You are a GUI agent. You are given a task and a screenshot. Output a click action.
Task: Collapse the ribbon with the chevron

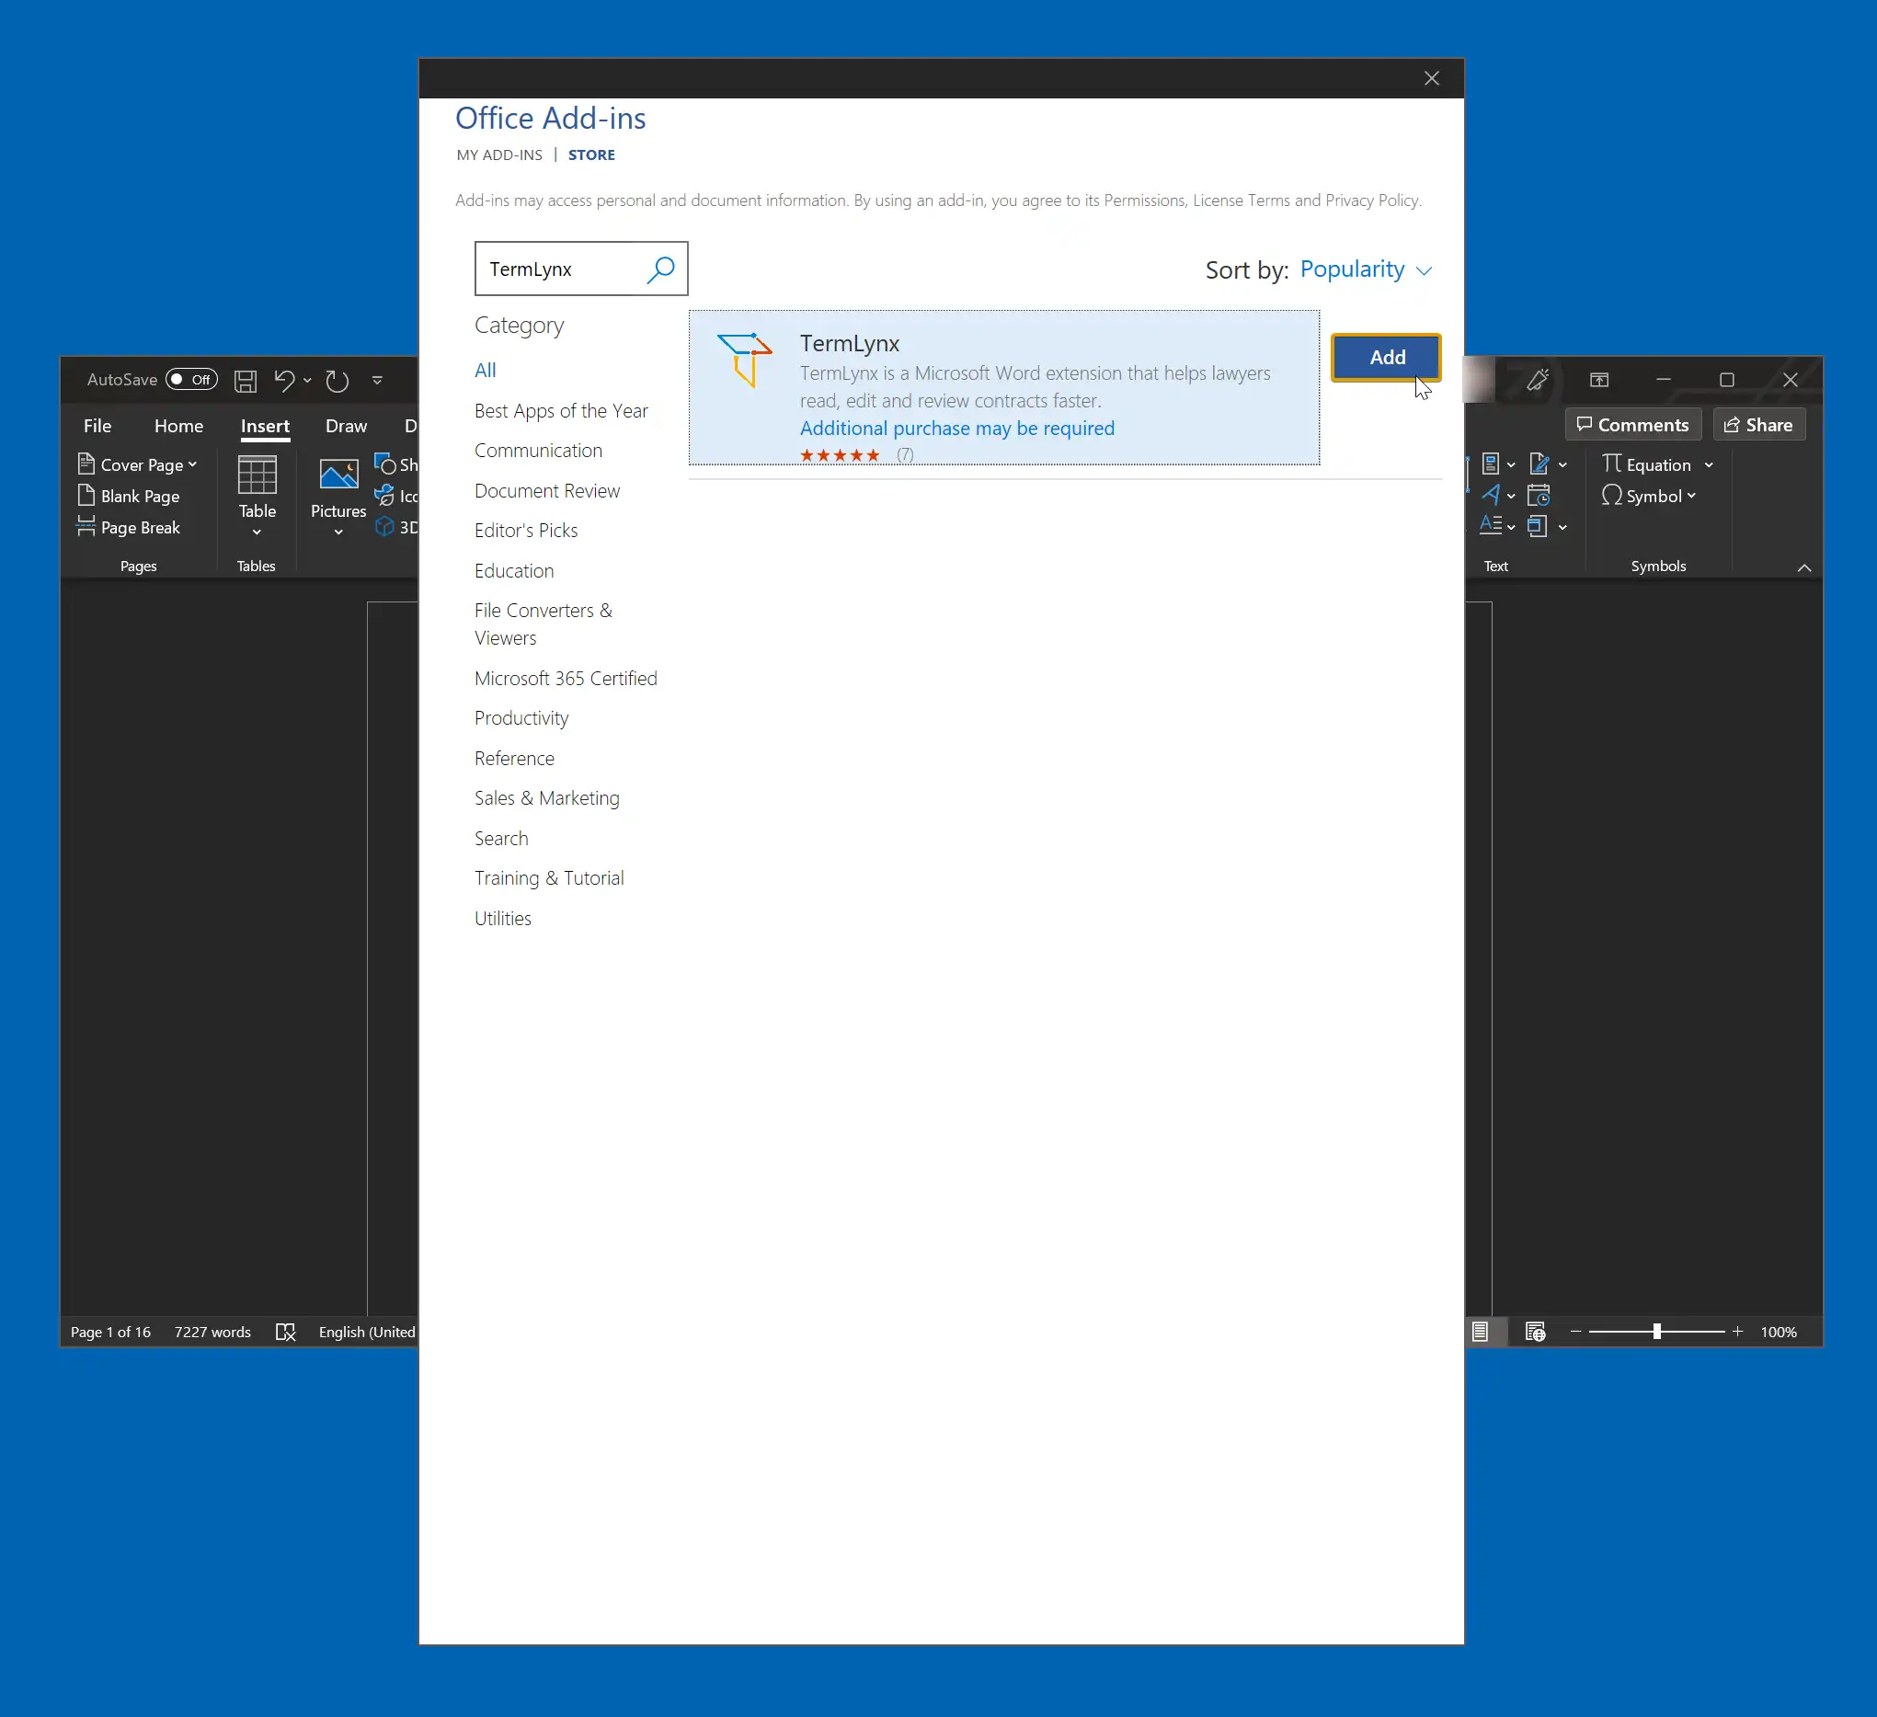click(x=1804, y=567)
